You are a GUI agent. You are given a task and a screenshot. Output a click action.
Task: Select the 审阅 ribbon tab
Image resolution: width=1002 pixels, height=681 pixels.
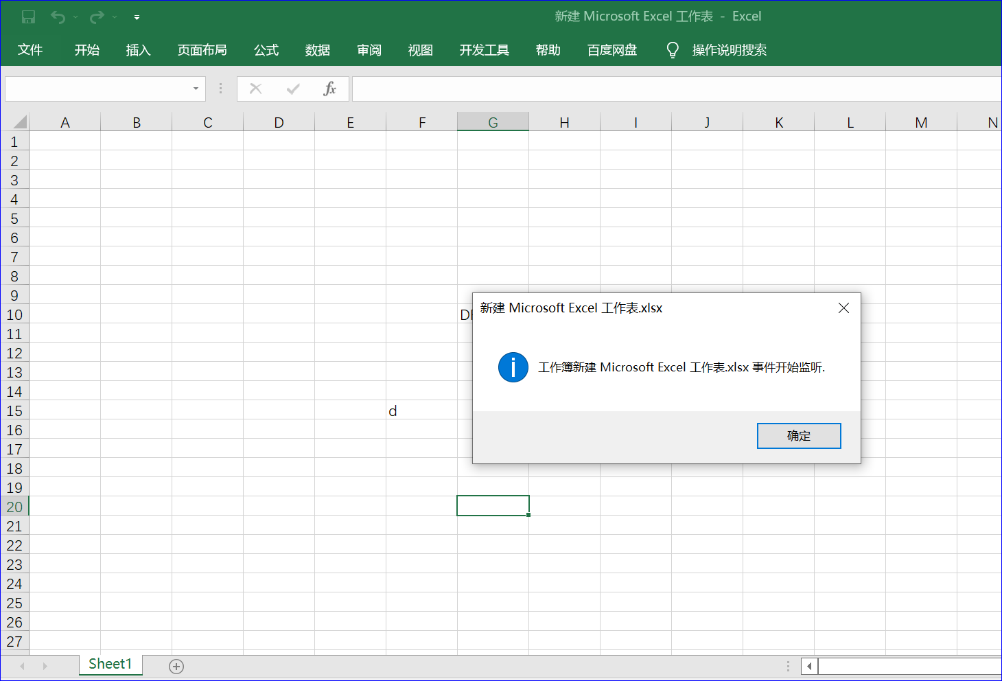pyautogui.click(x=369, y=50)
